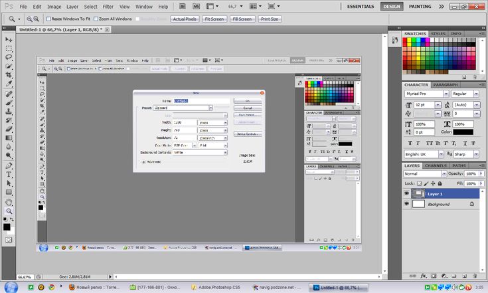Select the Hand tool
The image size is (488, 293).
(9, 201)
